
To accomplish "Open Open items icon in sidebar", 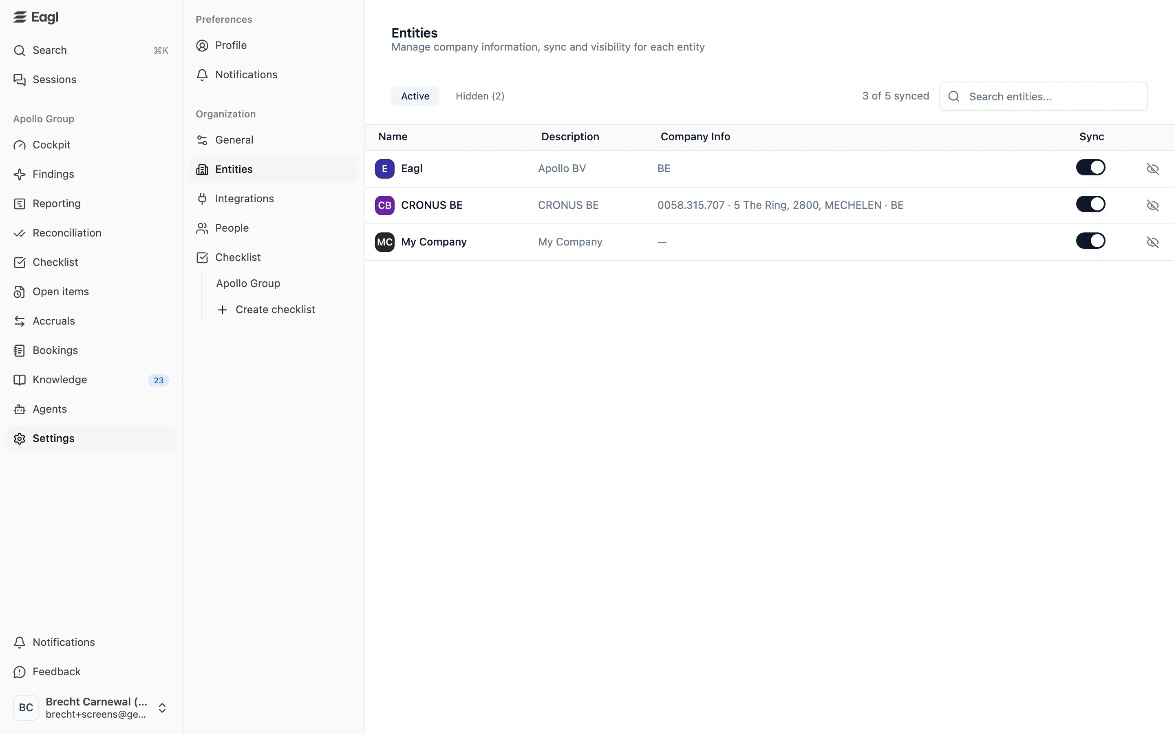I will [20, 292].
